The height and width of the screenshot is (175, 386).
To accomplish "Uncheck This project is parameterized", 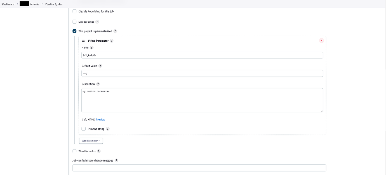I will pyautogui.click(x=74, y=31).
